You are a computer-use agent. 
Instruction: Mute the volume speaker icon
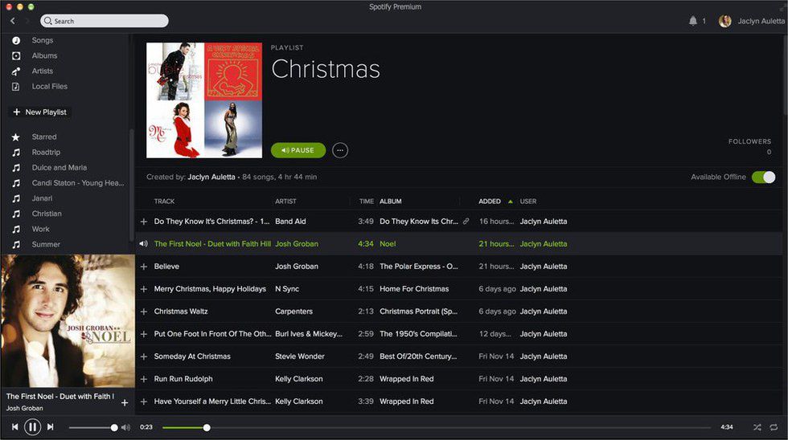(x=125, y=427)
